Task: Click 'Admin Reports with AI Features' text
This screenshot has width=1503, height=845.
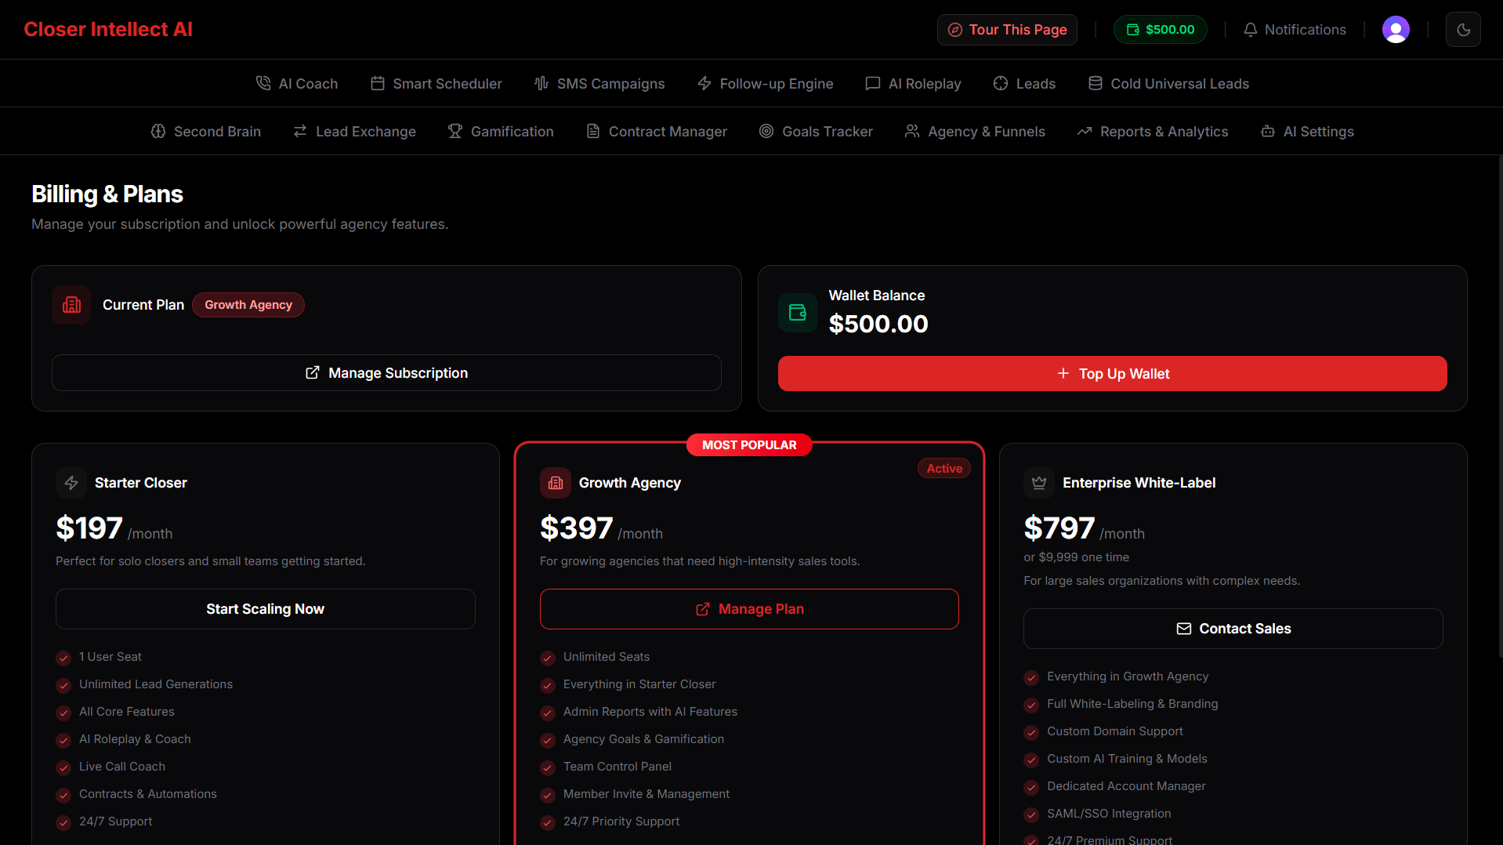Action: pyautogui.click(x=650, y=712)
